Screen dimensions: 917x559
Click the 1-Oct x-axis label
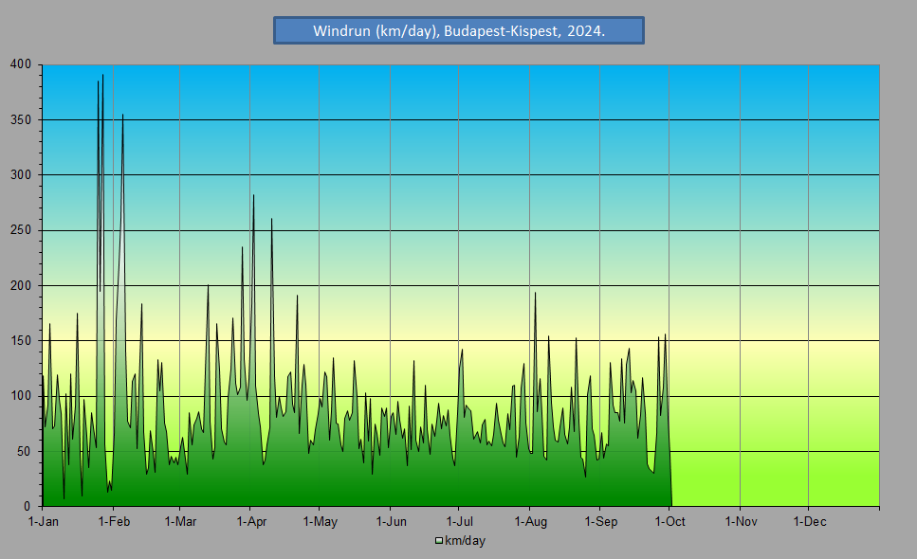pyautogui.click(x=669, y=522)
